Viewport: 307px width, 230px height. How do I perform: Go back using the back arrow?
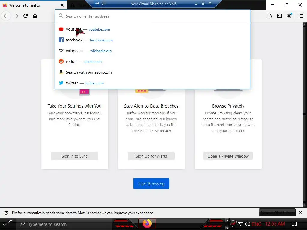tap(6, 16)
